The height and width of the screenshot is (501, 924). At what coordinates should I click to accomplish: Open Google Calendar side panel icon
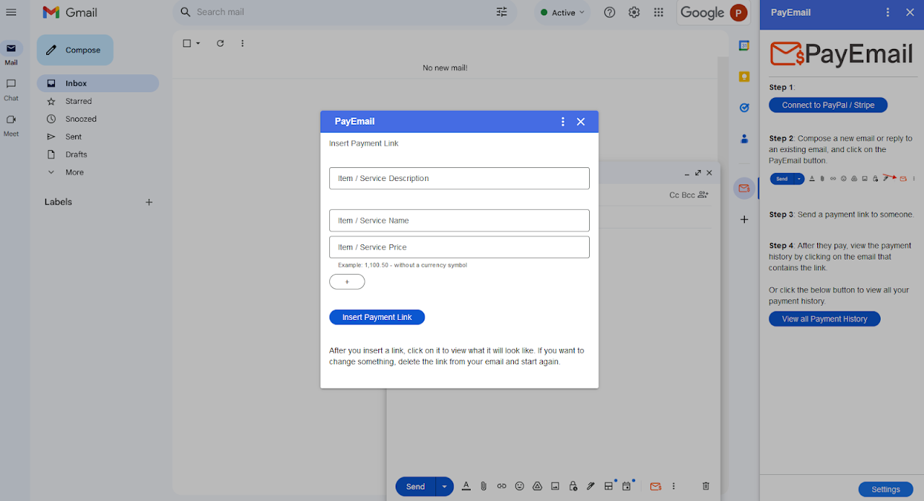(x=744, y=45)
